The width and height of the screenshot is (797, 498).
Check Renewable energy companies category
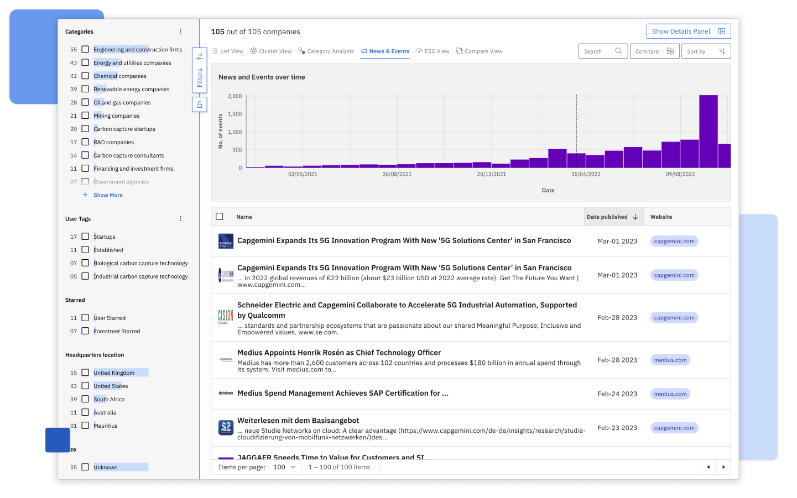85,89
